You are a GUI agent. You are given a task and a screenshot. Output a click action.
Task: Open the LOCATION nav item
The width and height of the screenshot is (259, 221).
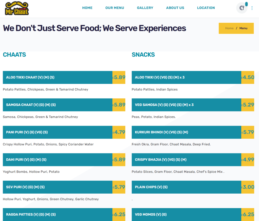click(206, 8)
